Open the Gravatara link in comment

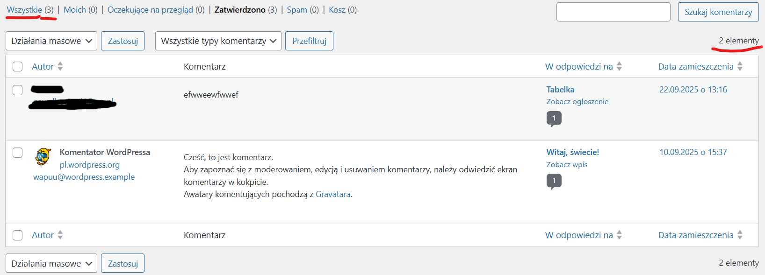(x=332, y=194)
